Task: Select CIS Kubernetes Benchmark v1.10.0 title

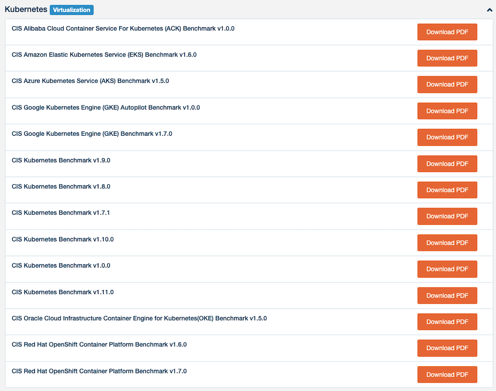Action: click(x=62, y=239)
